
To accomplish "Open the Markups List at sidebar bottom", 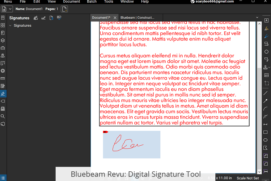I will [3, 178].
